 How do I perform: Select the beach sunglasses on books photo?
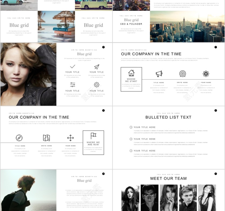(x=56, y=27)
